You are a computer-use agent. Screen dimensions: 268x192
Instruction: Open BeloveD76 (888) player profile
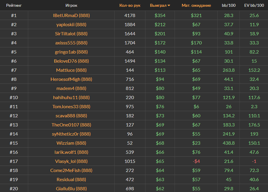[71, 61]
